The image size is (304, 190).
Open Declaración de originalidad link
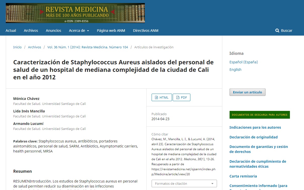click(253, 137)
